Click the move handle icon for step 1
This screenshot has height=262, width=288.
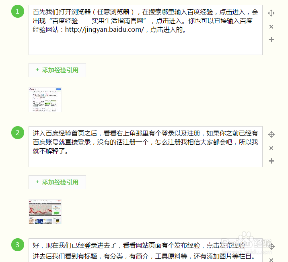(271, 13)
